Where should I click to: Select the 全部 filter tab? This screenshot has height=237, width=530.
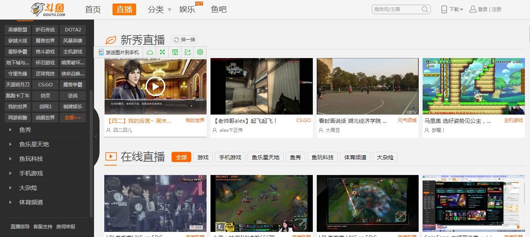181,157
